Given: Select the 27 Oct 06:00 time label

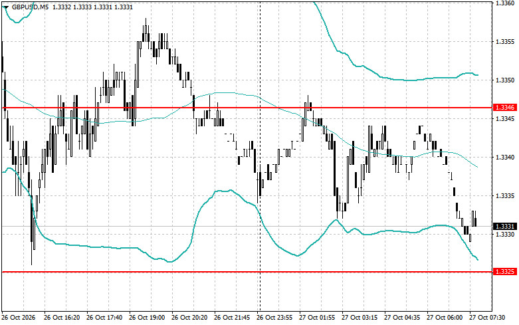Looking at the screenshot, I should (x=445, y=318).
